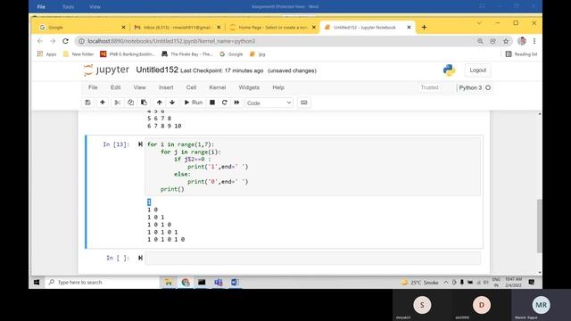Show hidden system tray icons chevron

[x=446, y=283]
